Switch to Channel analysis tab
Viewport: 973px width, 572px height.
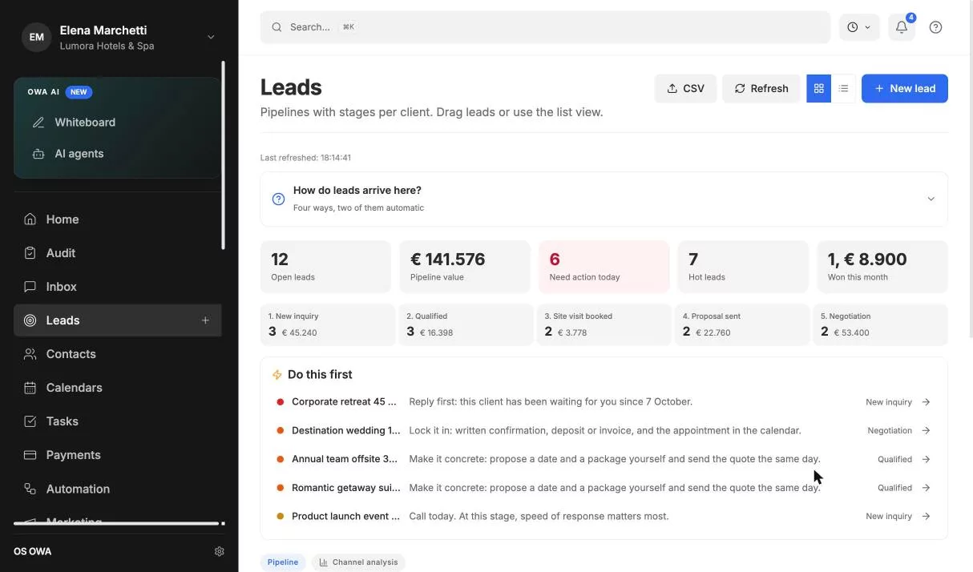(x=358, y=562)
